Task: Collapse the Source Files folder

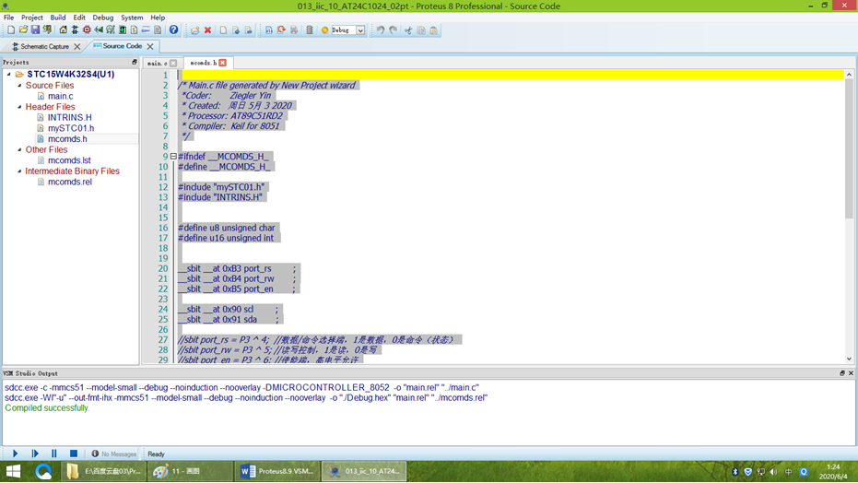Action: coord(19,86)
